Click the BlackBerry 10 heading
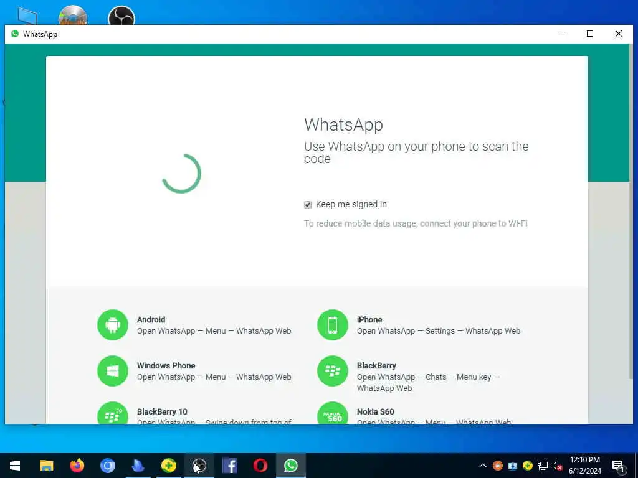The width and height of the screenshot is (638, 478). tap(162, 411)
